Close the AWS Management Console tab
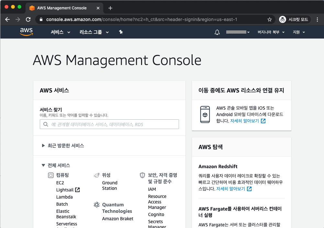The width and height of the screenshot is (324, 228). coord(98,8)
